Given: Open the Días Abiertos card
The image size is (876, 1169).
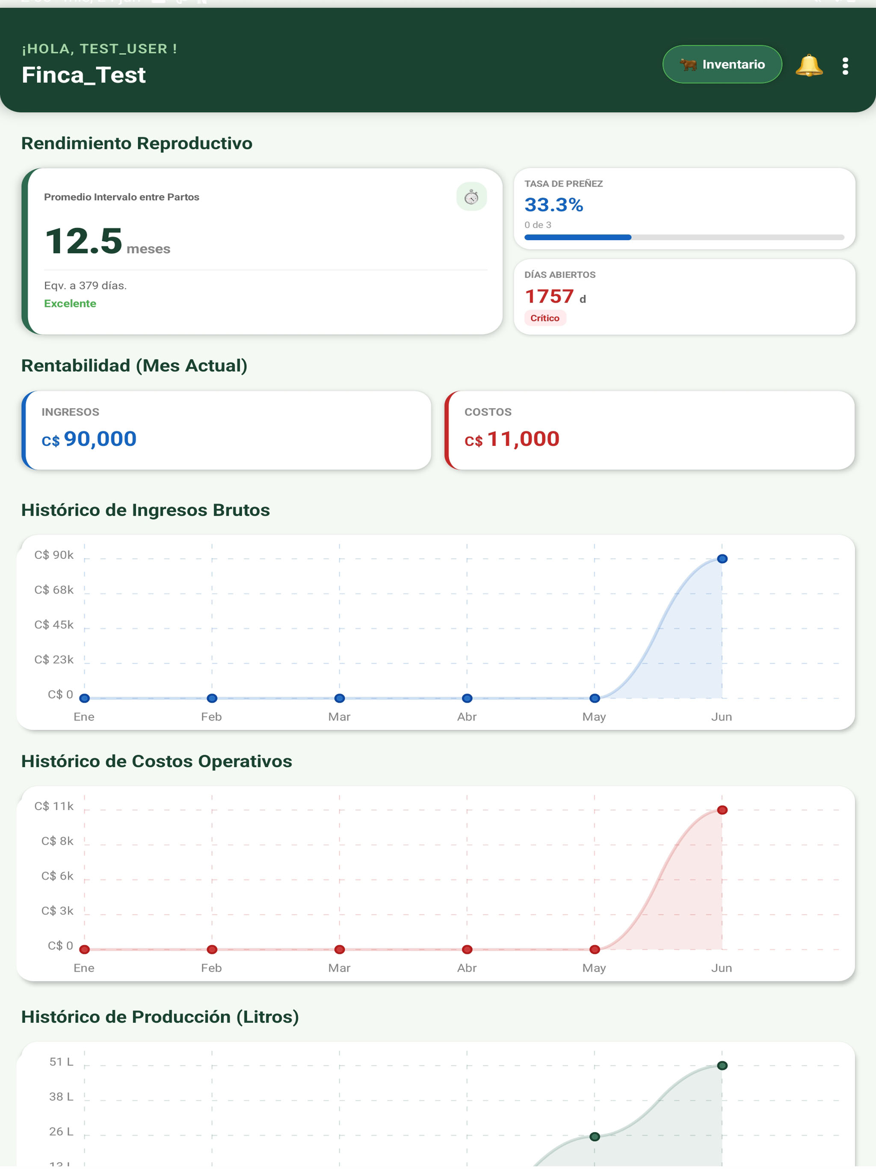Looking at the screenshot, I should [684, 297].
